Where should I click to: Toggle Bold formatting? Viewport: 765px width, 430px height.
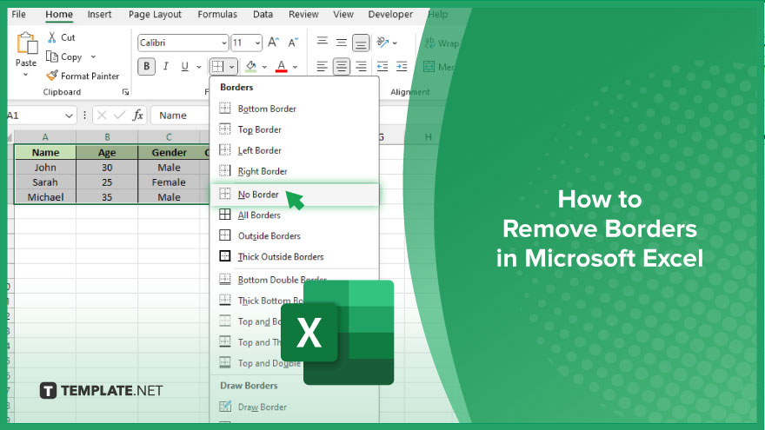point(146,66)
